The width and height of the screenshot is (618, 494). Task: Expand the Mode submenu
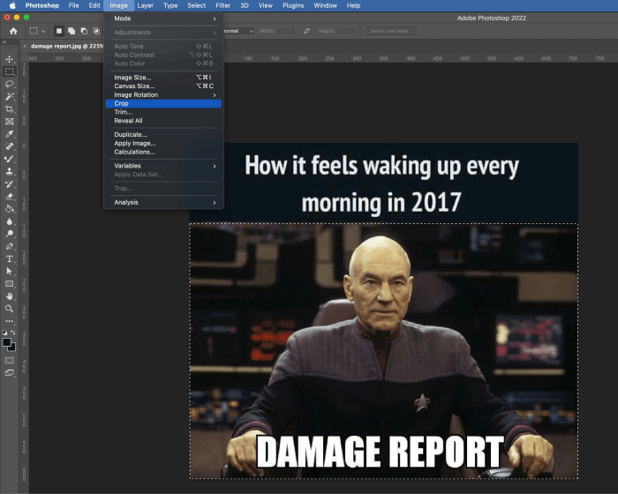coord(163,19)
